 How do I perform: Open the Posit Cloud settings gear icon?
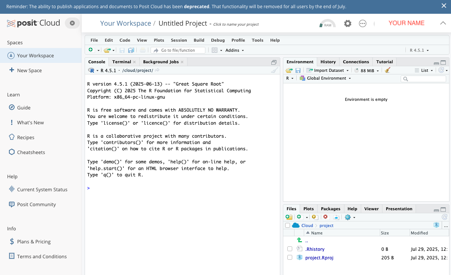coord(347,23)
